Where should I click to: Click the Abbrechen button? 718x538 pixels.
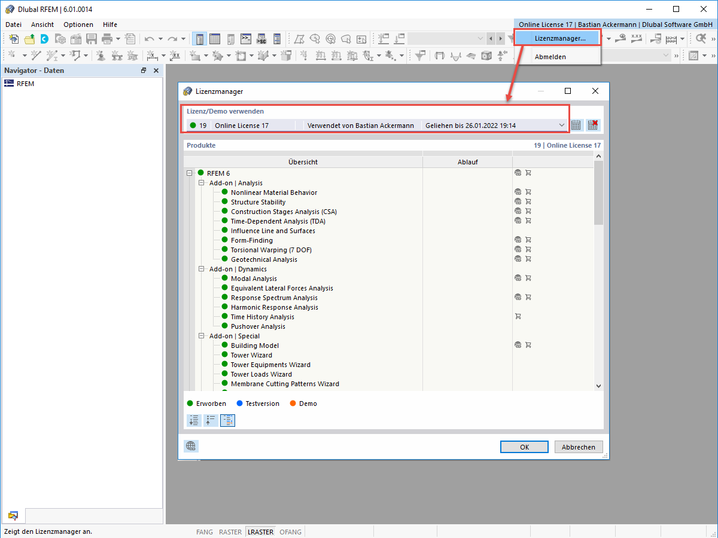[x=579, y=447]
